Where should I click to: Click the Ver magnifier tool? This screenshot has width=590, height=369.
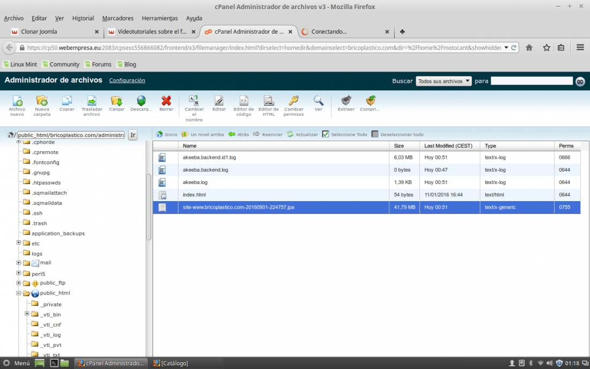318,104
